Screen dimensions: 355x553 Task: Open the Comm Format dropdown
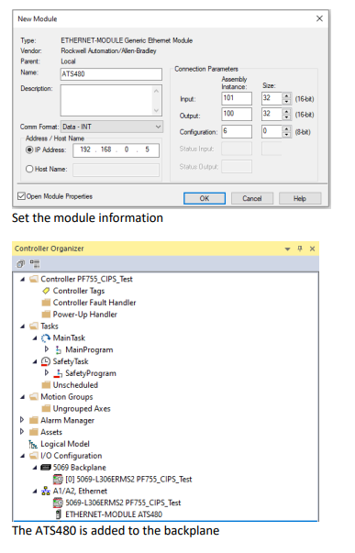(x=112, y=127)
